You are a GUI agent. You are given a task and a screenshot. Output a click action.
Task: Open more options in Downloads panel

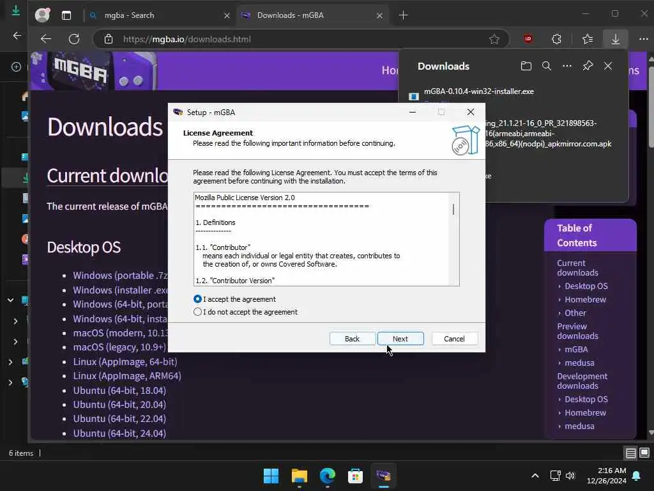[x=567, y=66]
